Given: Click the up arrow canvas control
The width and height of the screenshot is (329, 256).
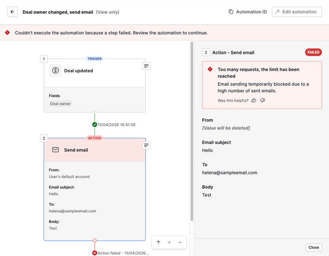Looking at the screenshot, I should 158,242.
